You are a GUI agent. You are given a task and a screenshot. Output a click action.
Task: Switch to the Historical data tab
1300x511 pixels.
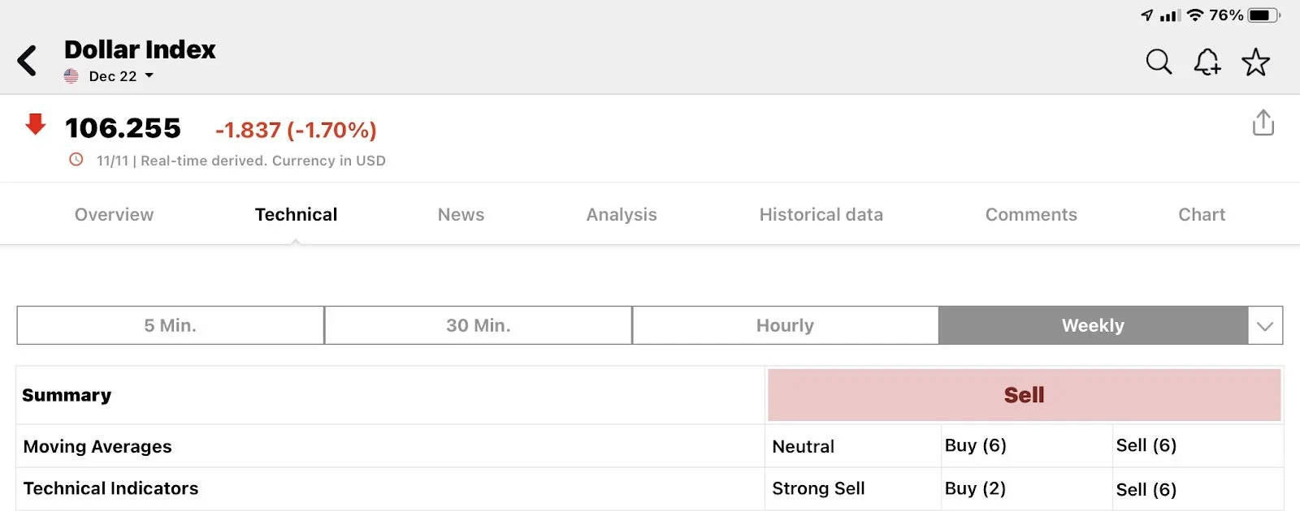[821, 215]
